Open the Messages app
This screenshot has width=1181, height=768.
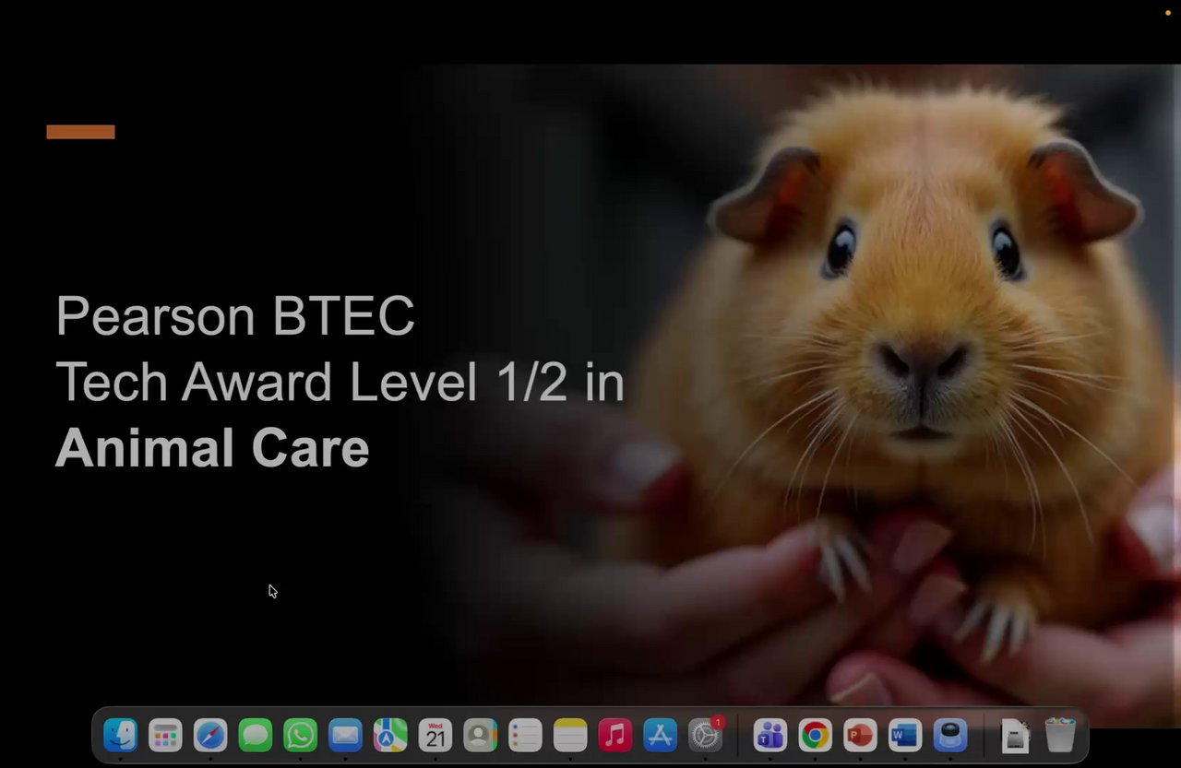256,735
